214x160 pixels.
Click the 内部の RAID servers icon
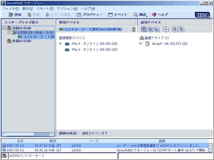[x=9, y=28]
